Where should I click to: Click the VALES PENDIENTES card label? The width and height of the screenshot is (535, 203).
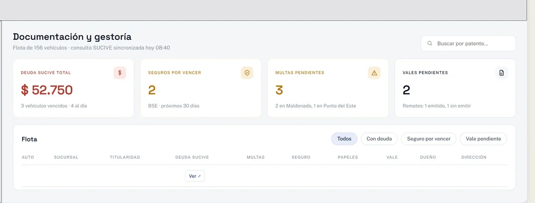[425, 73]
